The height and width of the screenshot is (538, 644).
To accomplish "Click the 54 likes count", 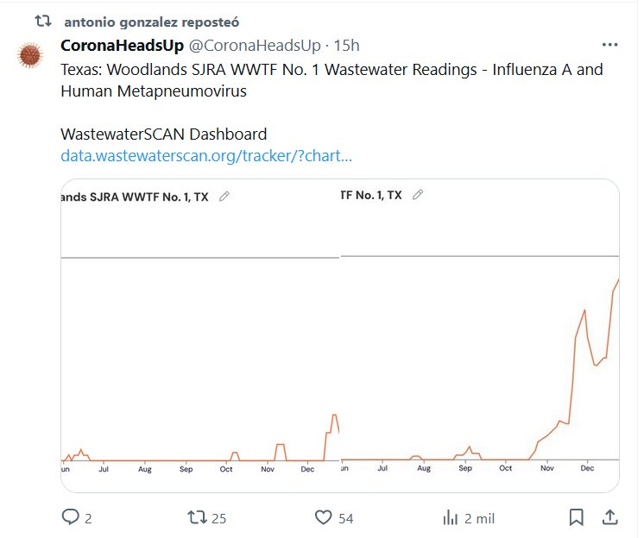I will pyautogui.click(x=345, y=518).
